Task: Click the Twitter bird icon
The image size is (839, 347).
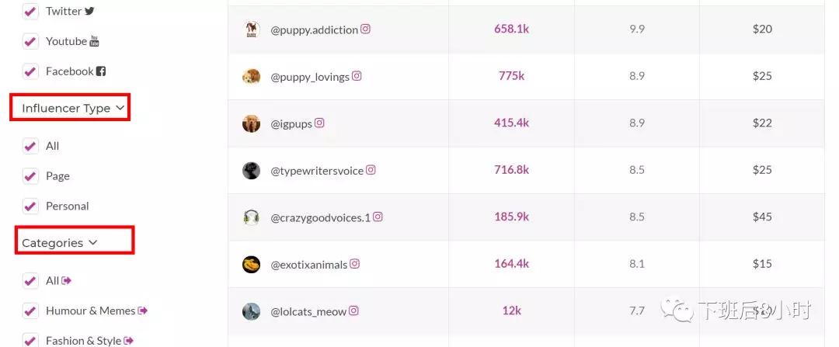Action: (x=89, y=11)
